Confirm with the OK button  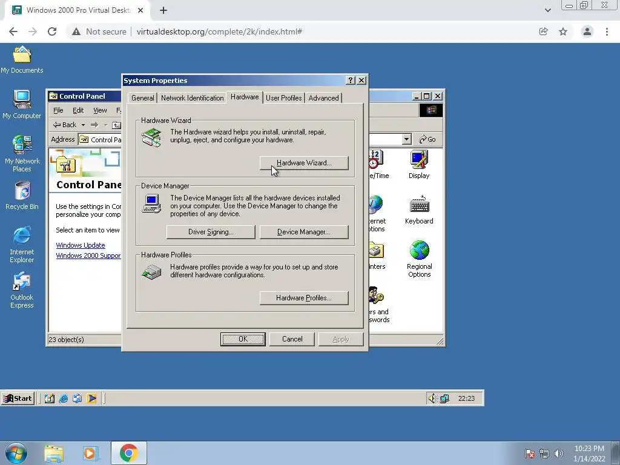coord(243,339)
